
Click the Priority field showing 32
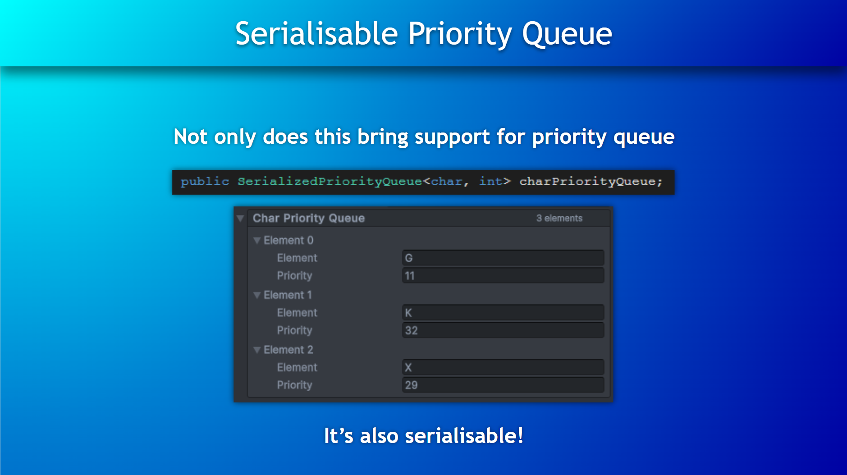(x=503, y=330)
